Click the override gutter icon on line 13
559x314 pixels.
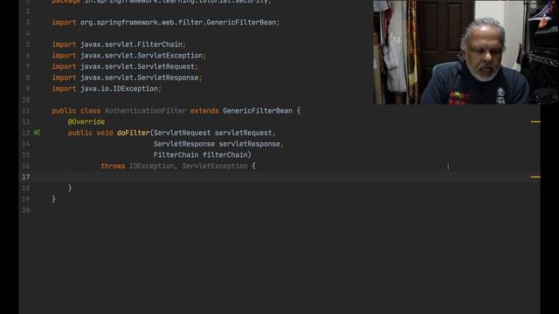(x=37, y=133)
